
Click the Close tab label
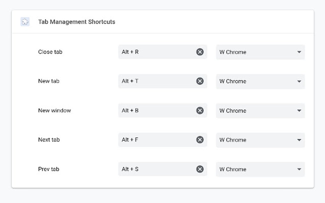click(x=50, y=52)
